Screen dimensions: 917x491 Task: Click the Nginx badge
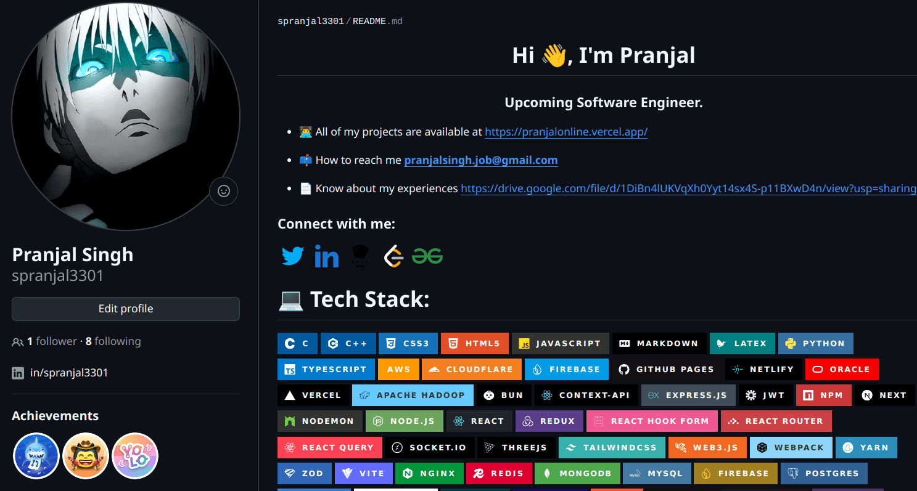[429, 473]
